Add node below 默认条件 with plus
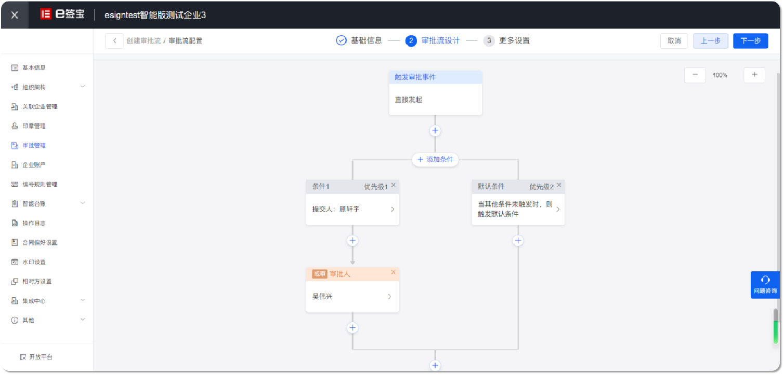This screenshot has height=375, width=784. click(518, 241)
